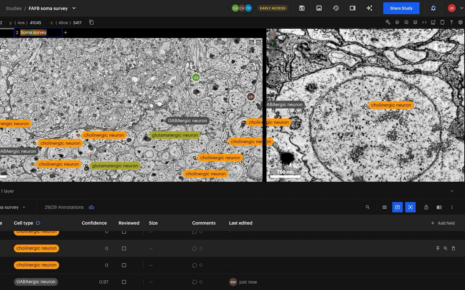Click the columns layout icon in annotations toolbar
465x290 pixels.
385,207
